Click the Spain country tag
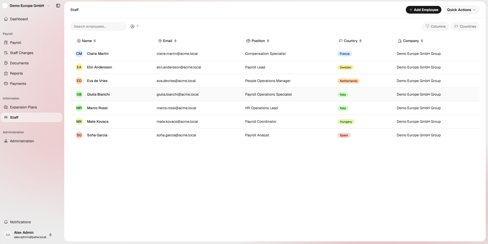 click(344, 135)
